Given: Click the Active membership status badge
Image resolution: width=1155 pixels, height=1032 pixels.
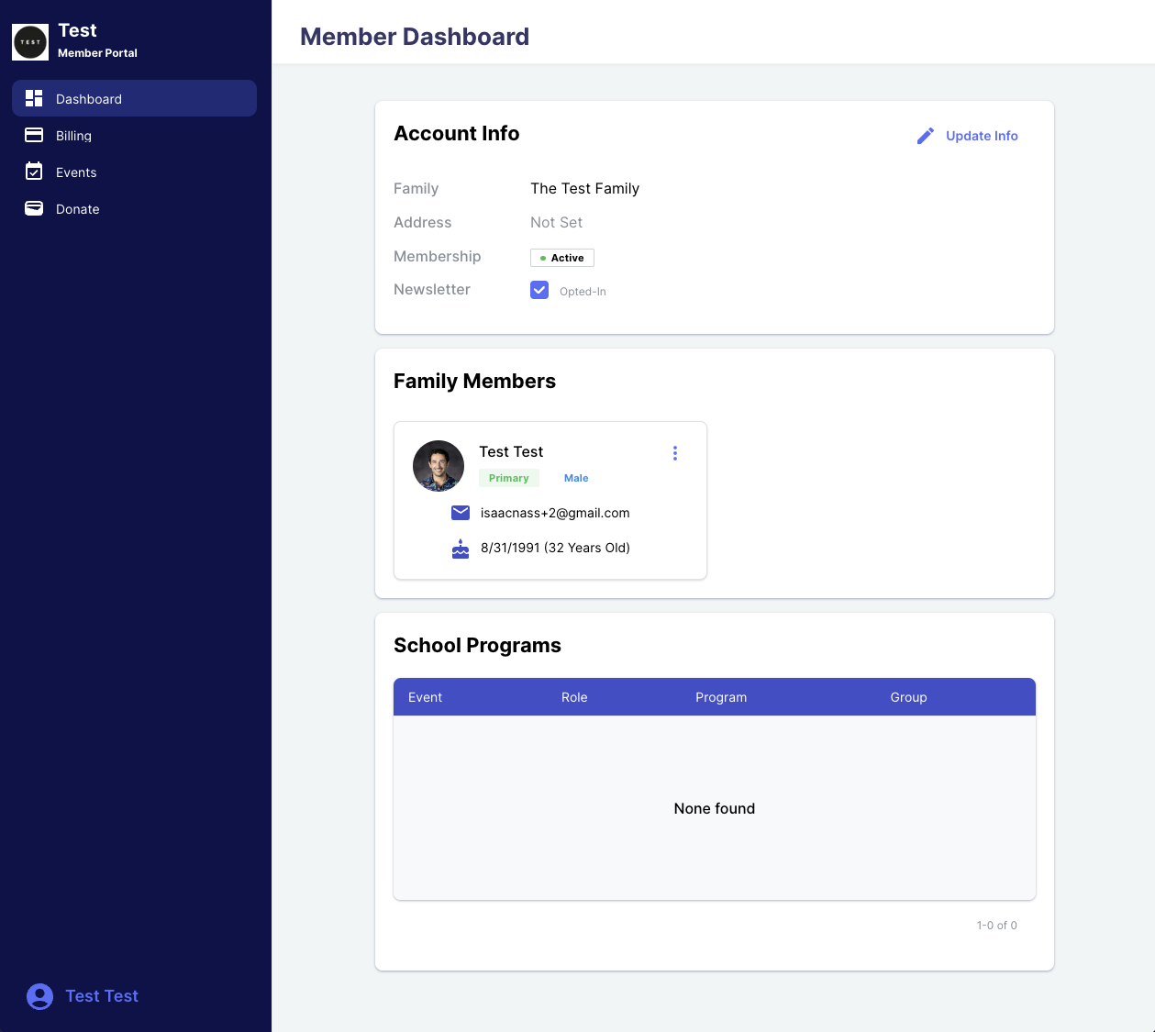Looking at the screenshot, I should [562, 258].
